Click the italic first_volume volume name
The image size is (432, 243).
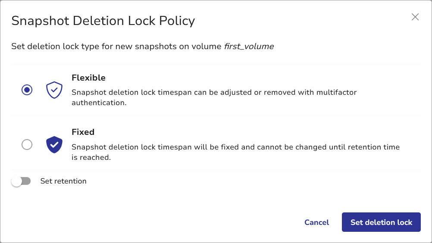[x=249, y=47]
